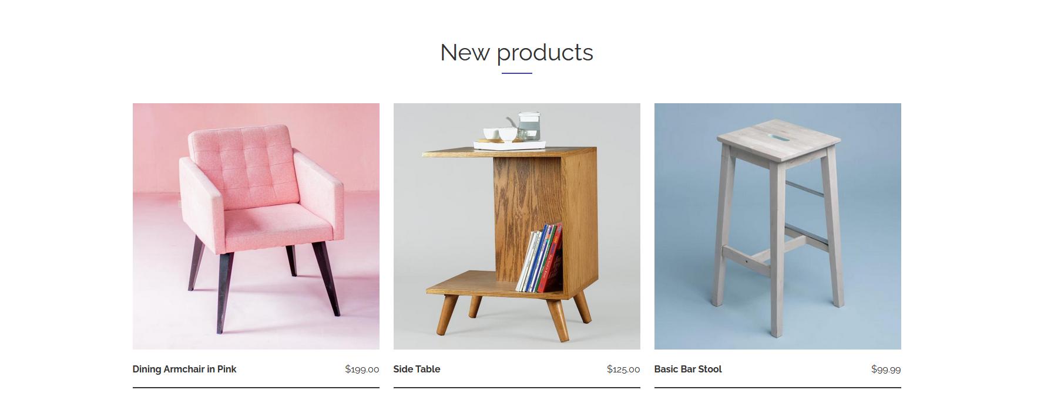Select the $199.00 price label
The image size is (1044, 417).
coord(362,369)
